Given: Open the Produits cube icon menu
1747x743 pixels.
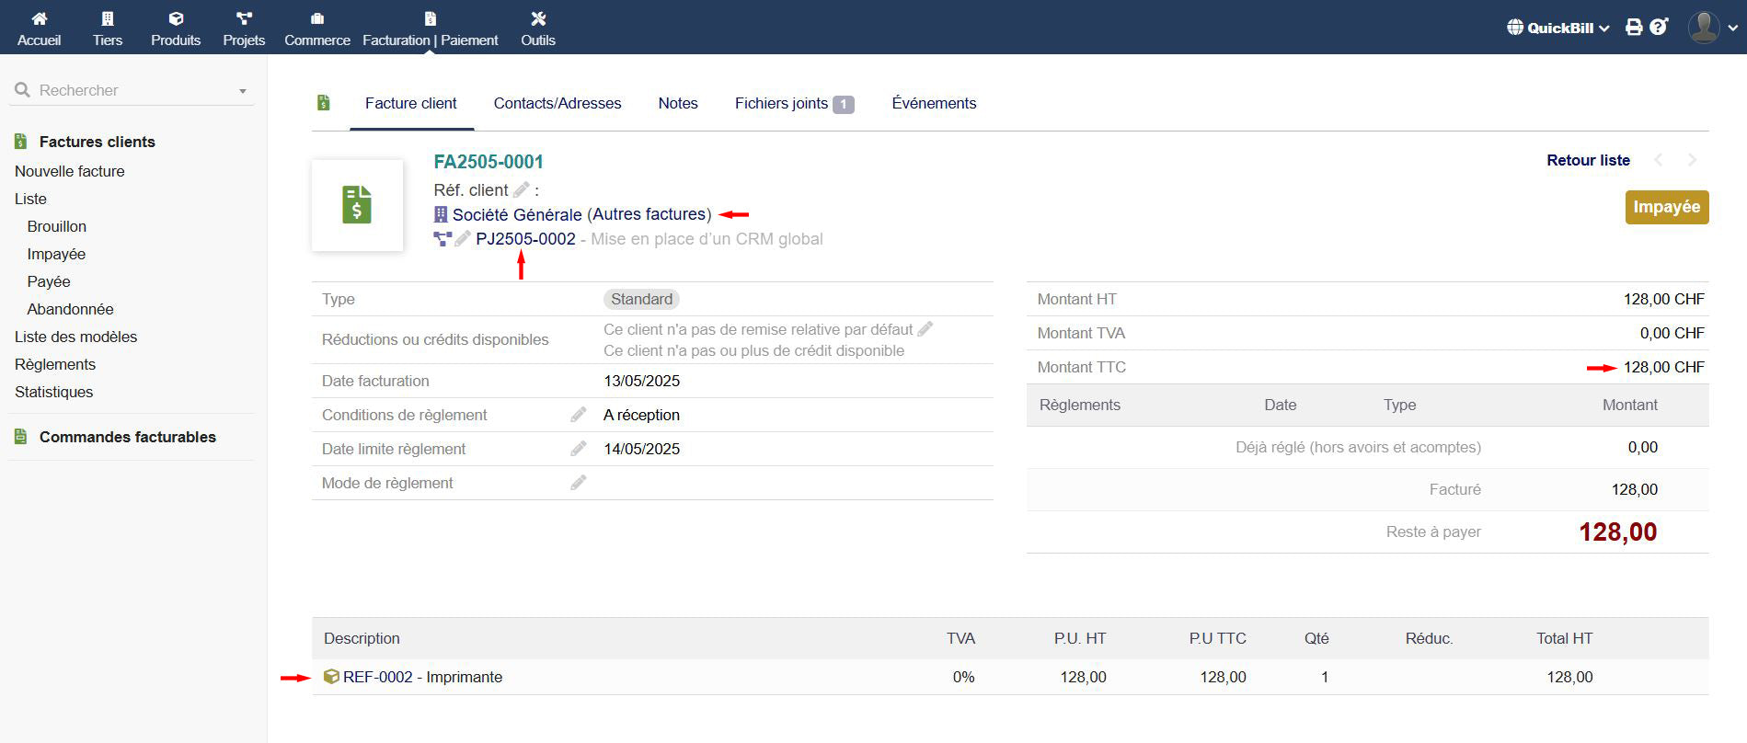Looking at the screenshot, I should coord(176,18).
